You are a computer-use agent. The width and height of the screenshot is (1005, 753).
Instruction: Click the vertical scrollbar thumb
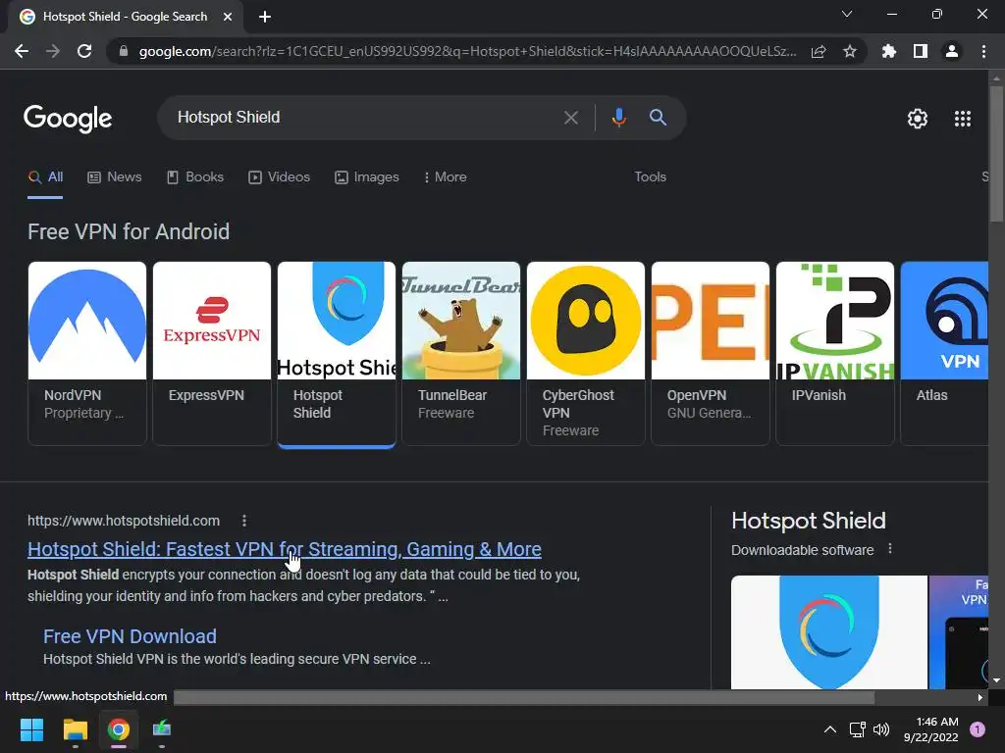pyautogui.click(x=996, y=154)
